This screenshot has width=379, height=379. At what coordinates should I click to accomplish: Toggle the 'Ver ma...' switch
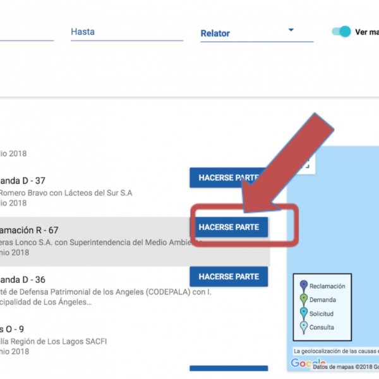[341, 32]
